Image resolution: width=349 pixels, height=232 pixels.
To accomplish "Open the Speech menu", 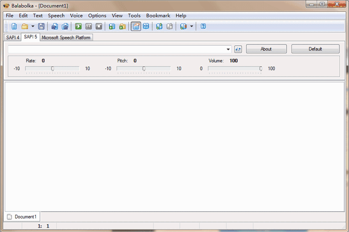I will click(x=56, y=16).
